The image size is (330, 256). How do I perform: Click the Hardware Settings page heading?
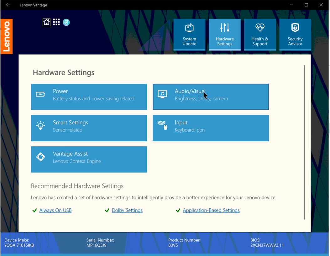[64, 72]
